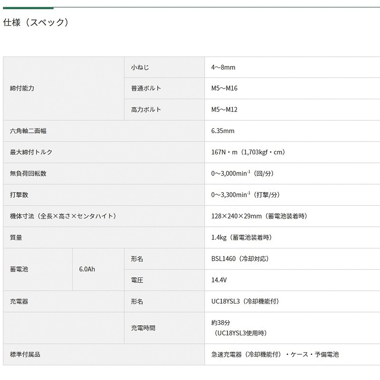380x380 pixels.
Task: Select the 4～8mm value cell
Action: (292, 67)
